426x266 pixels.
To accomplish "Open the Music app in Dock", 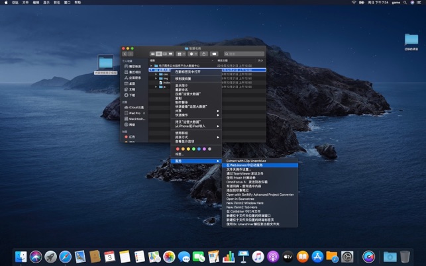I will pos(258,256).
